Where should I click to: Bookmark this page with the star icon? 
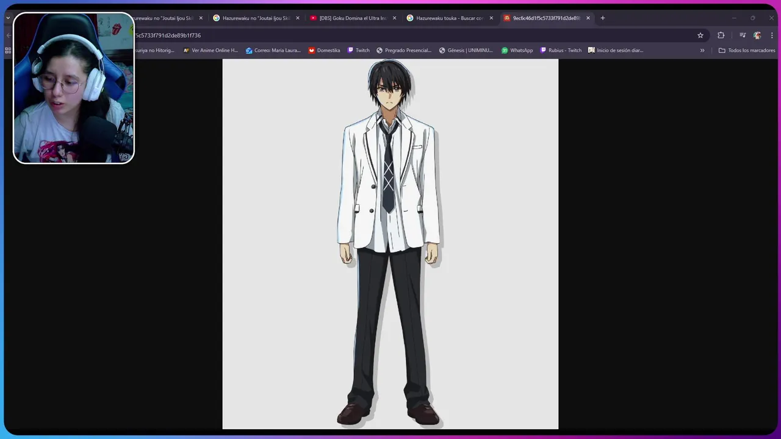coord(700,35)
